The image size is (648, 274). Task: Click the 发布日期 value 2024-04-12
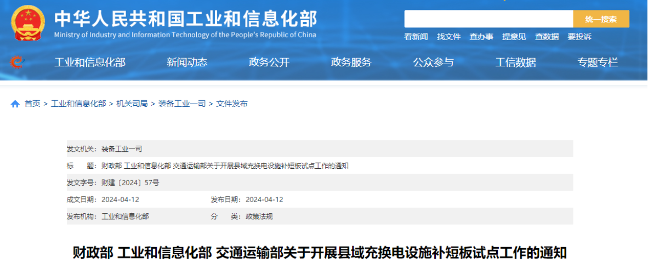tap(264, 199)
